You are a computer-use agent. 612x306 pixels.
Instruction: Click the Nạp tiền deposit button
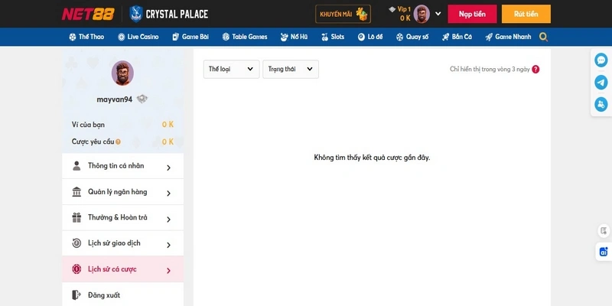click(472, 14)
